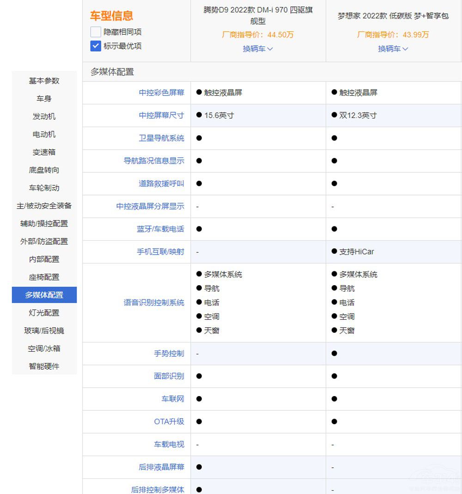Select 空调/冰箱 in the sidebar

(x=44, y=348)
